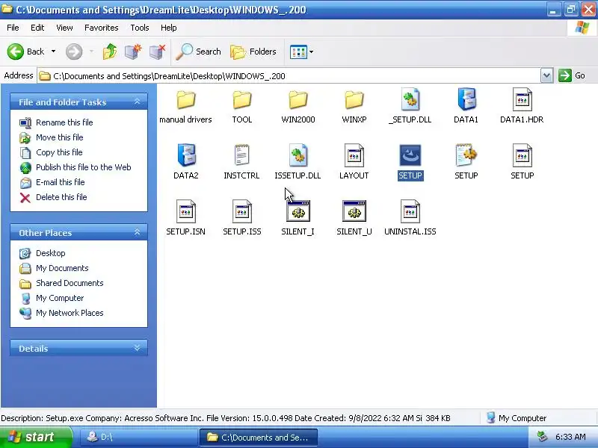
Task: Open My Network Places link
Action: (61, 313)
